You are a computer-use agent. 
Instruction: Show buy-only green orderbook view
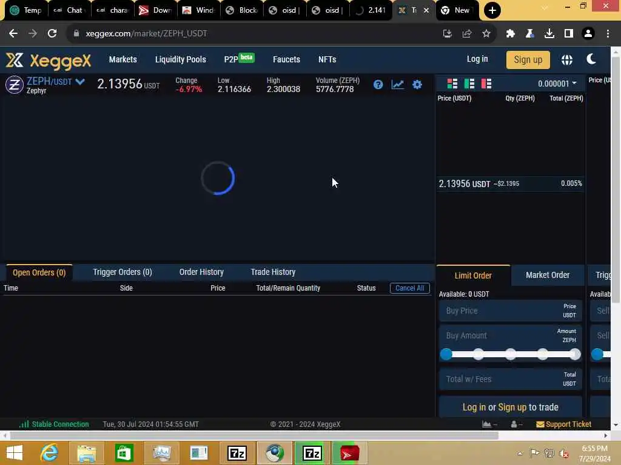(x=469, y=84)
